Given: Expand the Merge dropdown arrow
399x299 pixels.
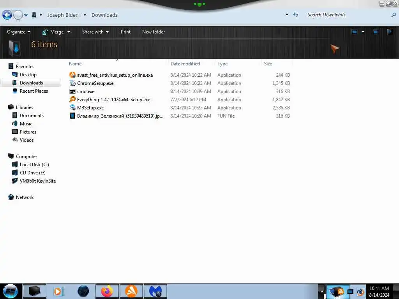Looking at the screenshot, I should click(x=69, y=32).
